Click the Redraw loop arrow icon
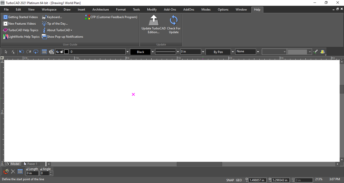 coord(36,52)
